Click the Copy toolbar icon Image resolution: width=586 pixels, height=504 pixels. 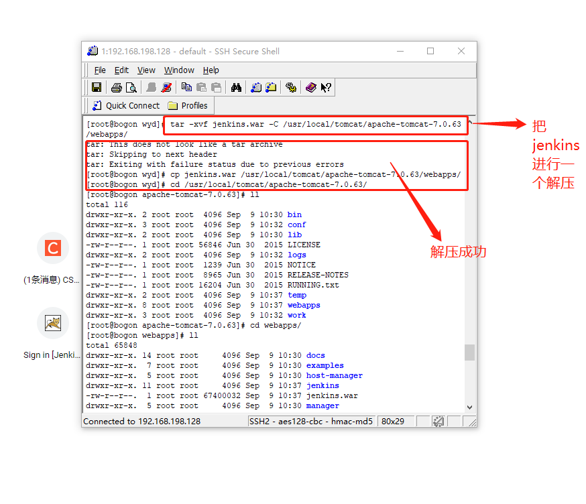(x=186, y=87)
